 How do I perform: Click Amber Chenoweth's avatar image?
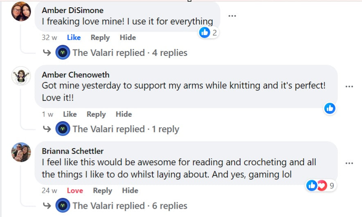21,76
